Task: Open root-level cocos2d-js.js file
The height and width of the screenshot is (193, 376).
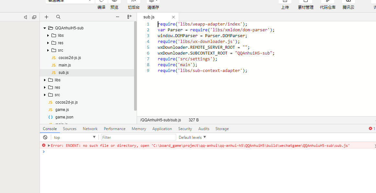Action: click(66, 102)
